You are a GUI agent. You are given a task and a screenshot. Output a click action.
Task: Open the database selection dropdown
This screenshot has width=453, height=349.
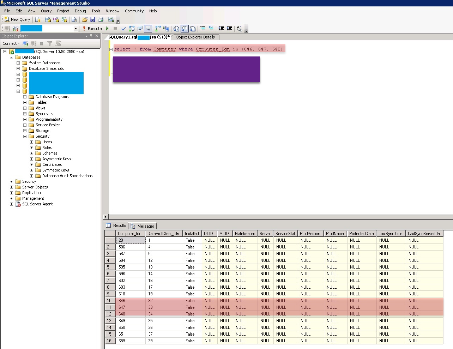(75, 29)
